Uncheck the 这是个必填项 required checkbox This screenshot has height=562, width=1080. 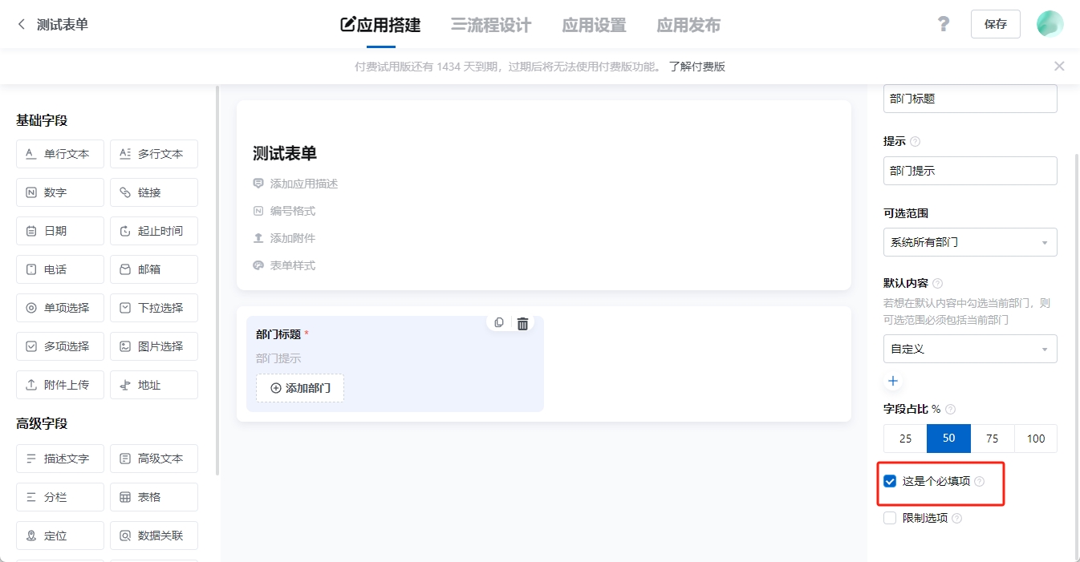pyautogui.click(x=889, y=481)
